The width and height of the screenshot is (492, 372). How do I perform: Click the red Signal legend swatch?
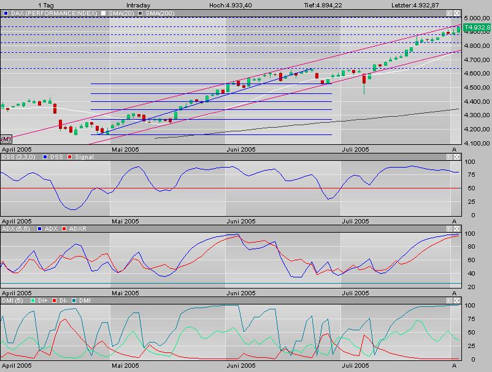pos(70,157)
